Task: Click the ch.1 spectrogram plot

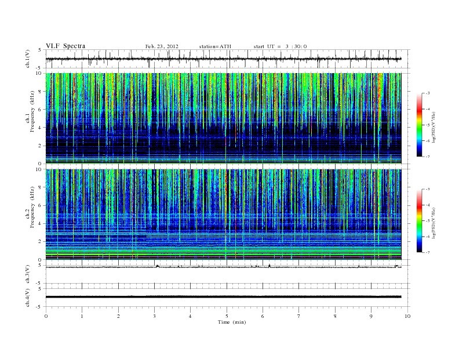Action: pos(223,118)
